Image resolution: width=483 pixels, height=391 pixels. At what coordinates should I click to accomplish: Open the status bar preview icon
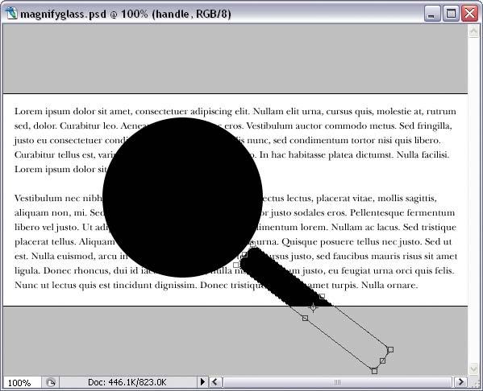(x=51, y=382)
